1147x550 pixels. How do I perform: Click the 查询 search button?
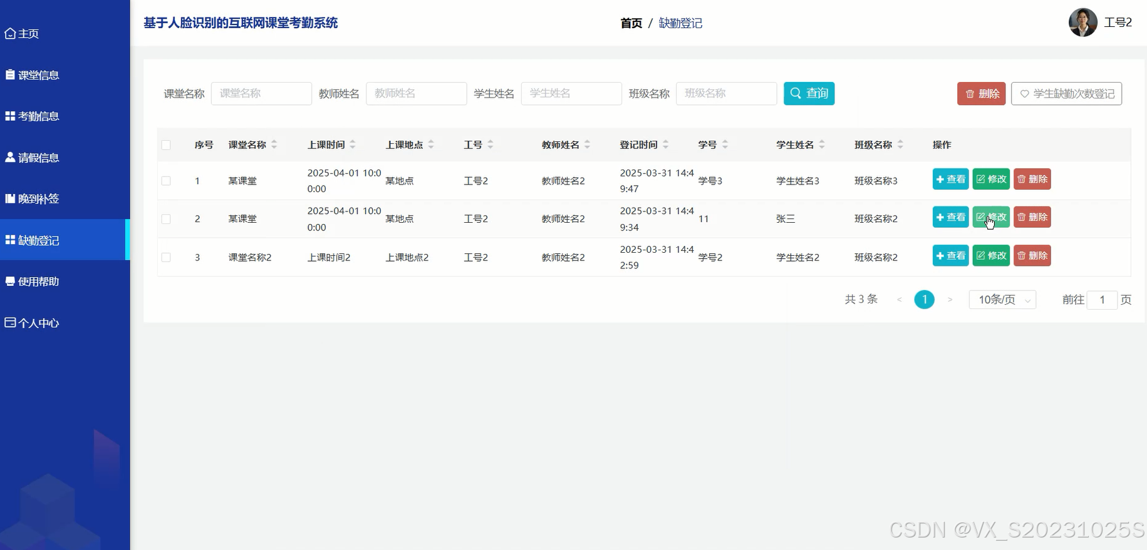[x=809, y=93]
